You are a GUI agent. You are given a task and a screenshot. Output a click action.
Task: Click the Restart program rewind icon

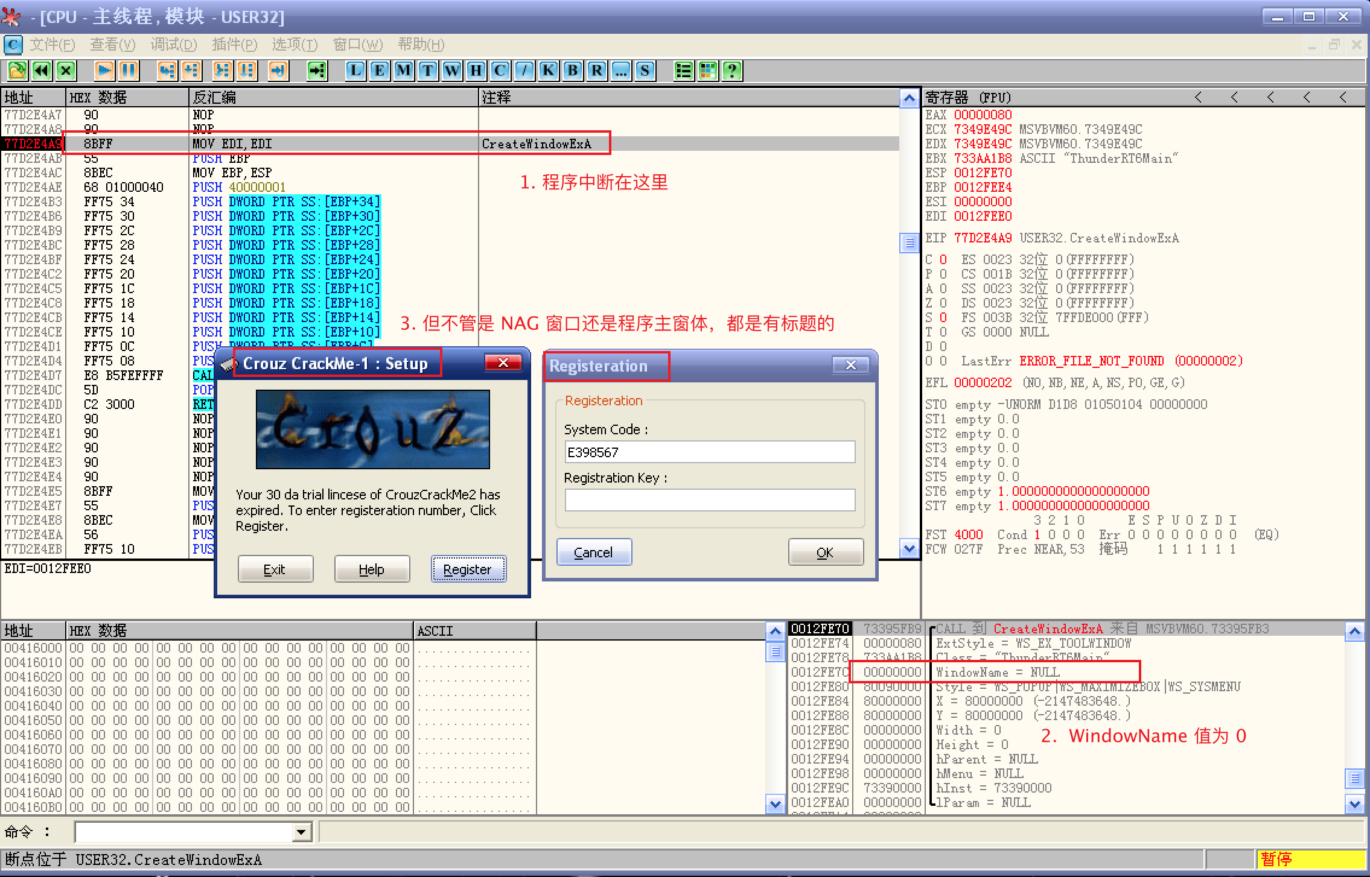click(x=42, y=71)
